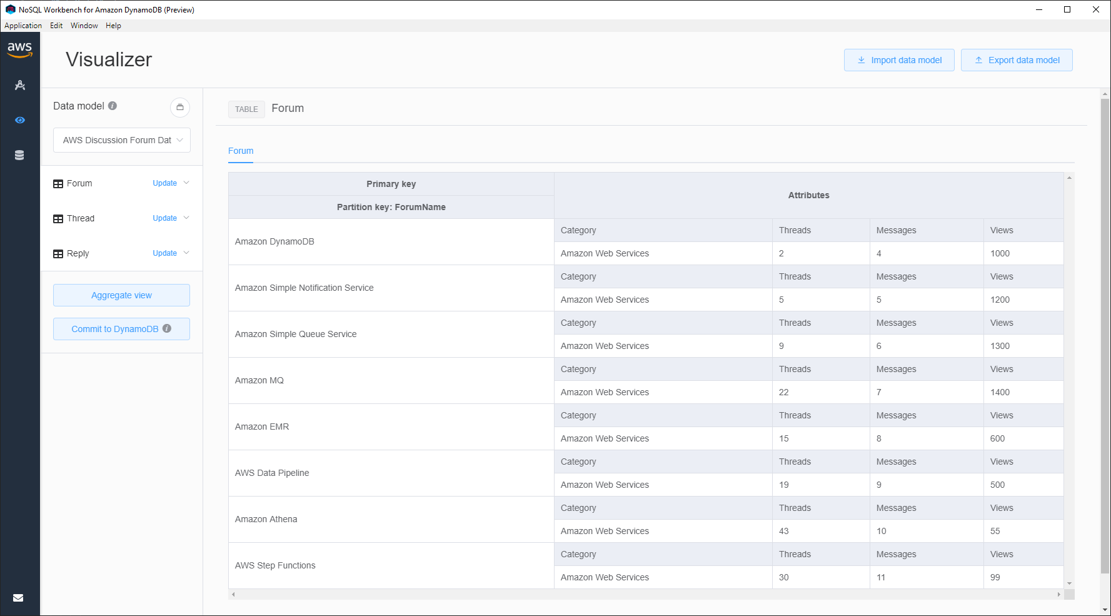Expand the chevron next to Forum's Update
This screenshot has width=1111, height=616.
(186, 183)
